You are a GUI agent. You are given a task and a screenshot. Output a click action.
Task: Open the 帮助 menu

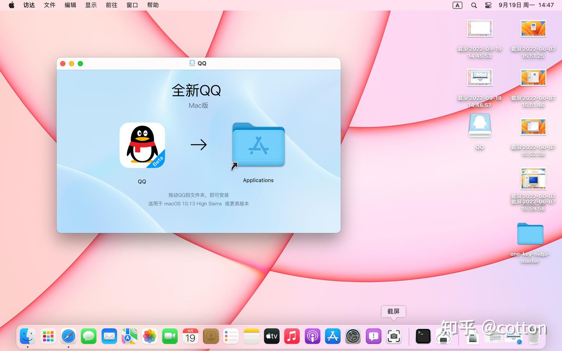coord(153,5)
